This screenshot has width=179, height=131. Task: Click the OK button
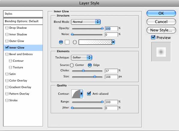pos(161,13)
